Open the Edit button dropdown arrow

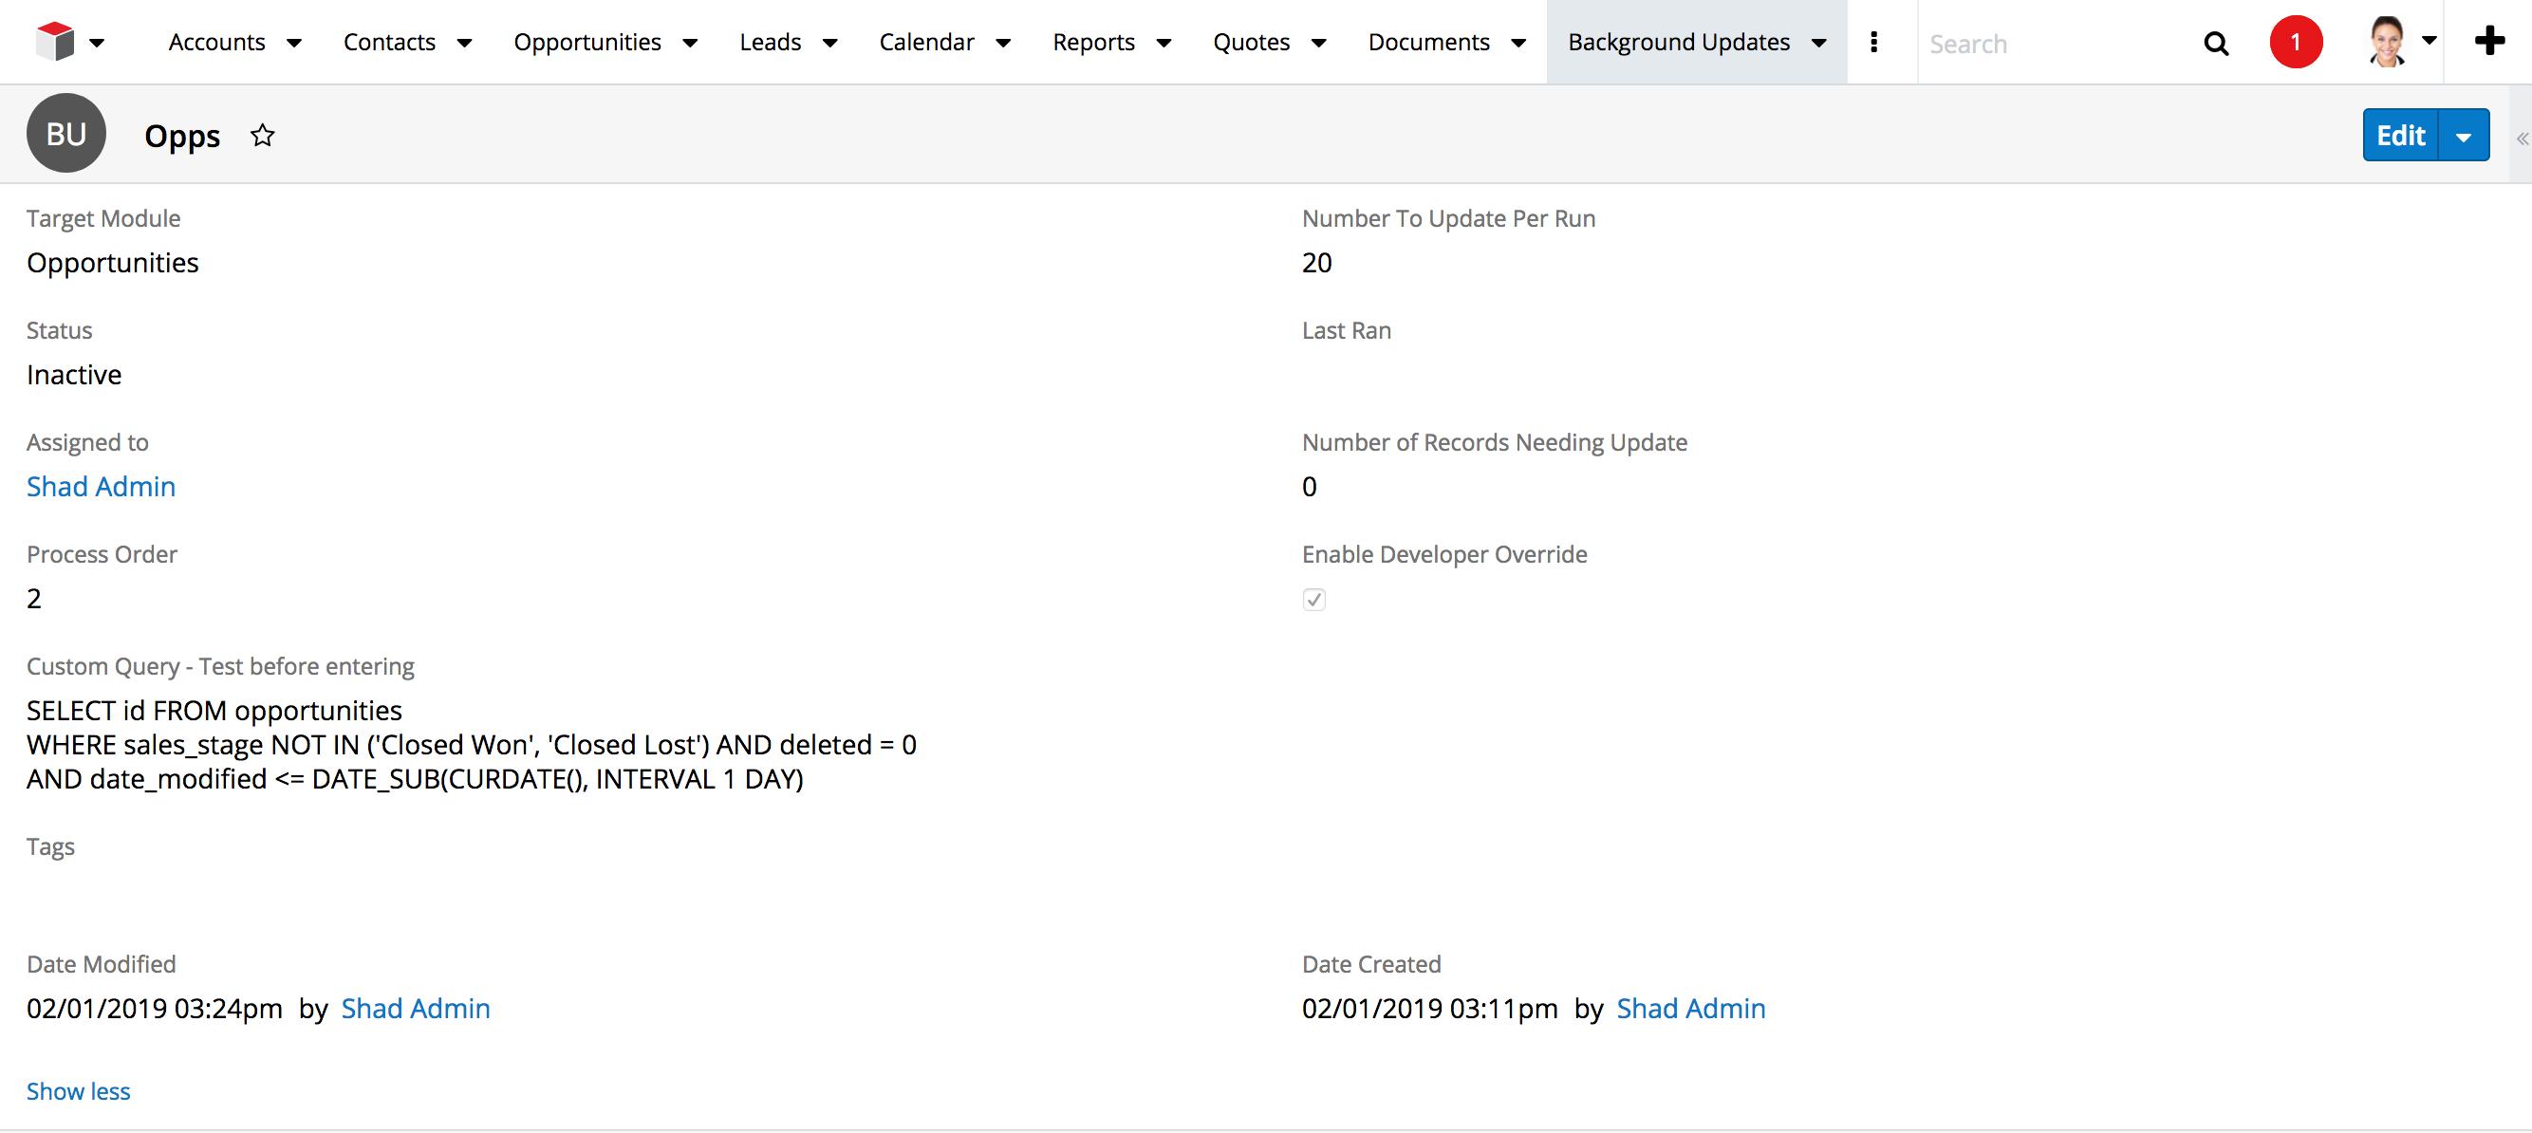tap(2465, 135)
